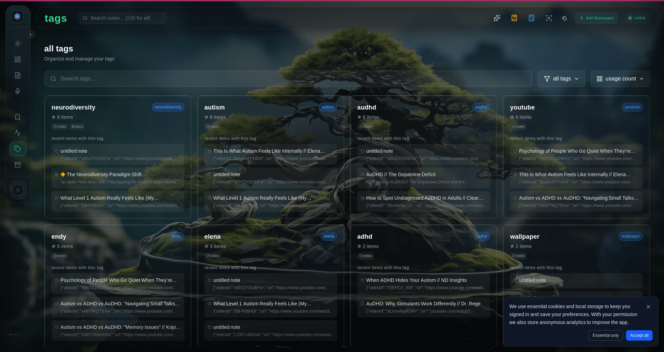Click the app logo icon in sidebar
The height and width of the screenshot is (352, 664).
click(17, 17)
